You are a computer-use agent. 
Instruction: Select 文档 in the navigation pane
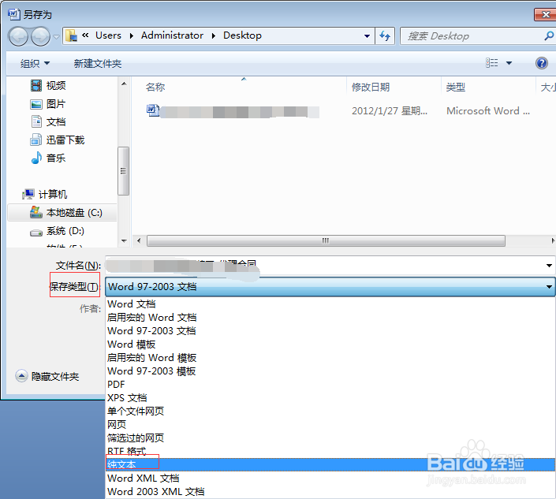tap(47, 122)
